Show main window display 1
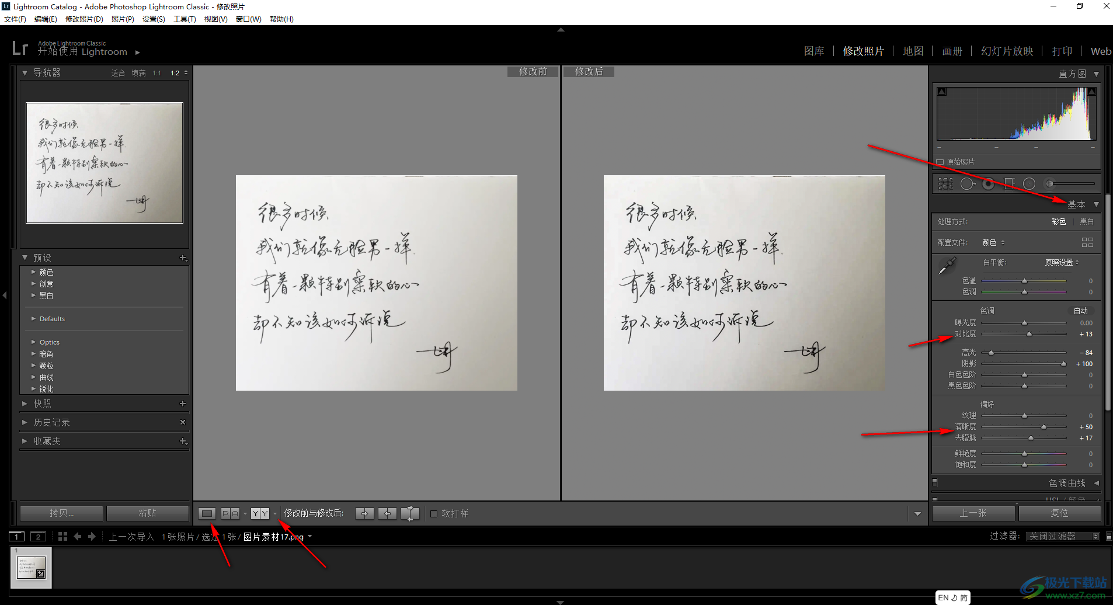Image resolution: width=1113 pixels, height=605 pixels. (17, 537)
